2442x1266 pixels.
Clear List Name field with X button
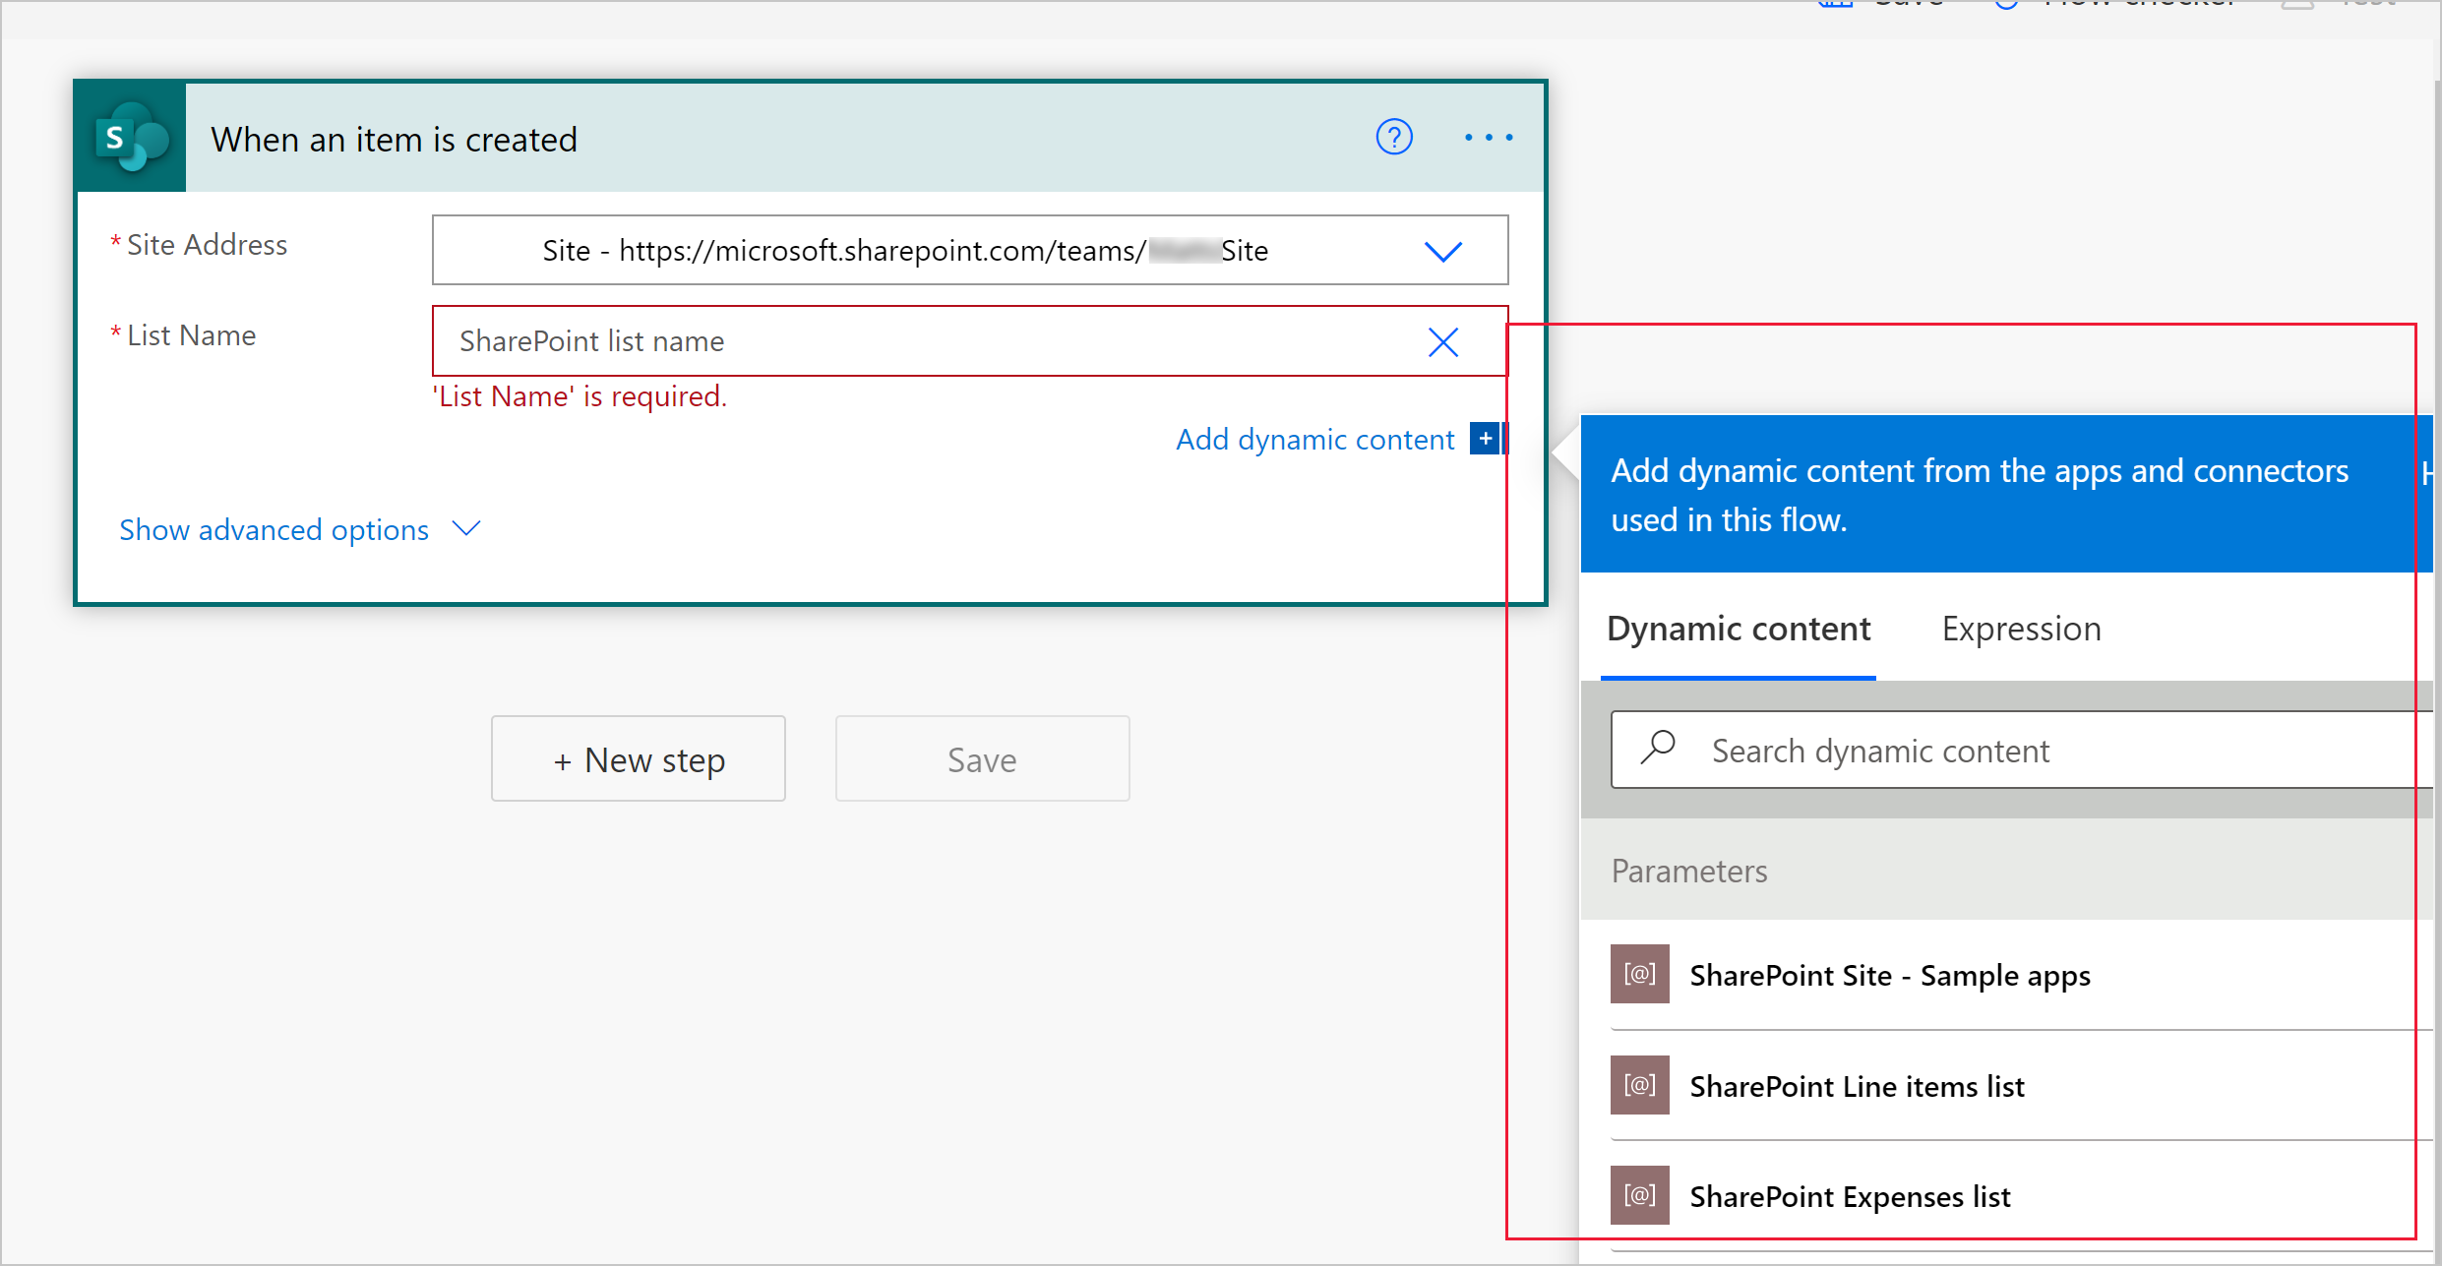coord(1442,340)
